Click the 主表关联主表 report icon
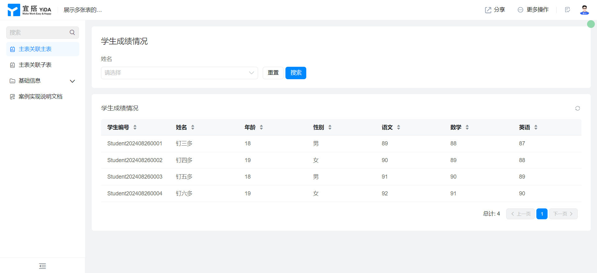 12,49
